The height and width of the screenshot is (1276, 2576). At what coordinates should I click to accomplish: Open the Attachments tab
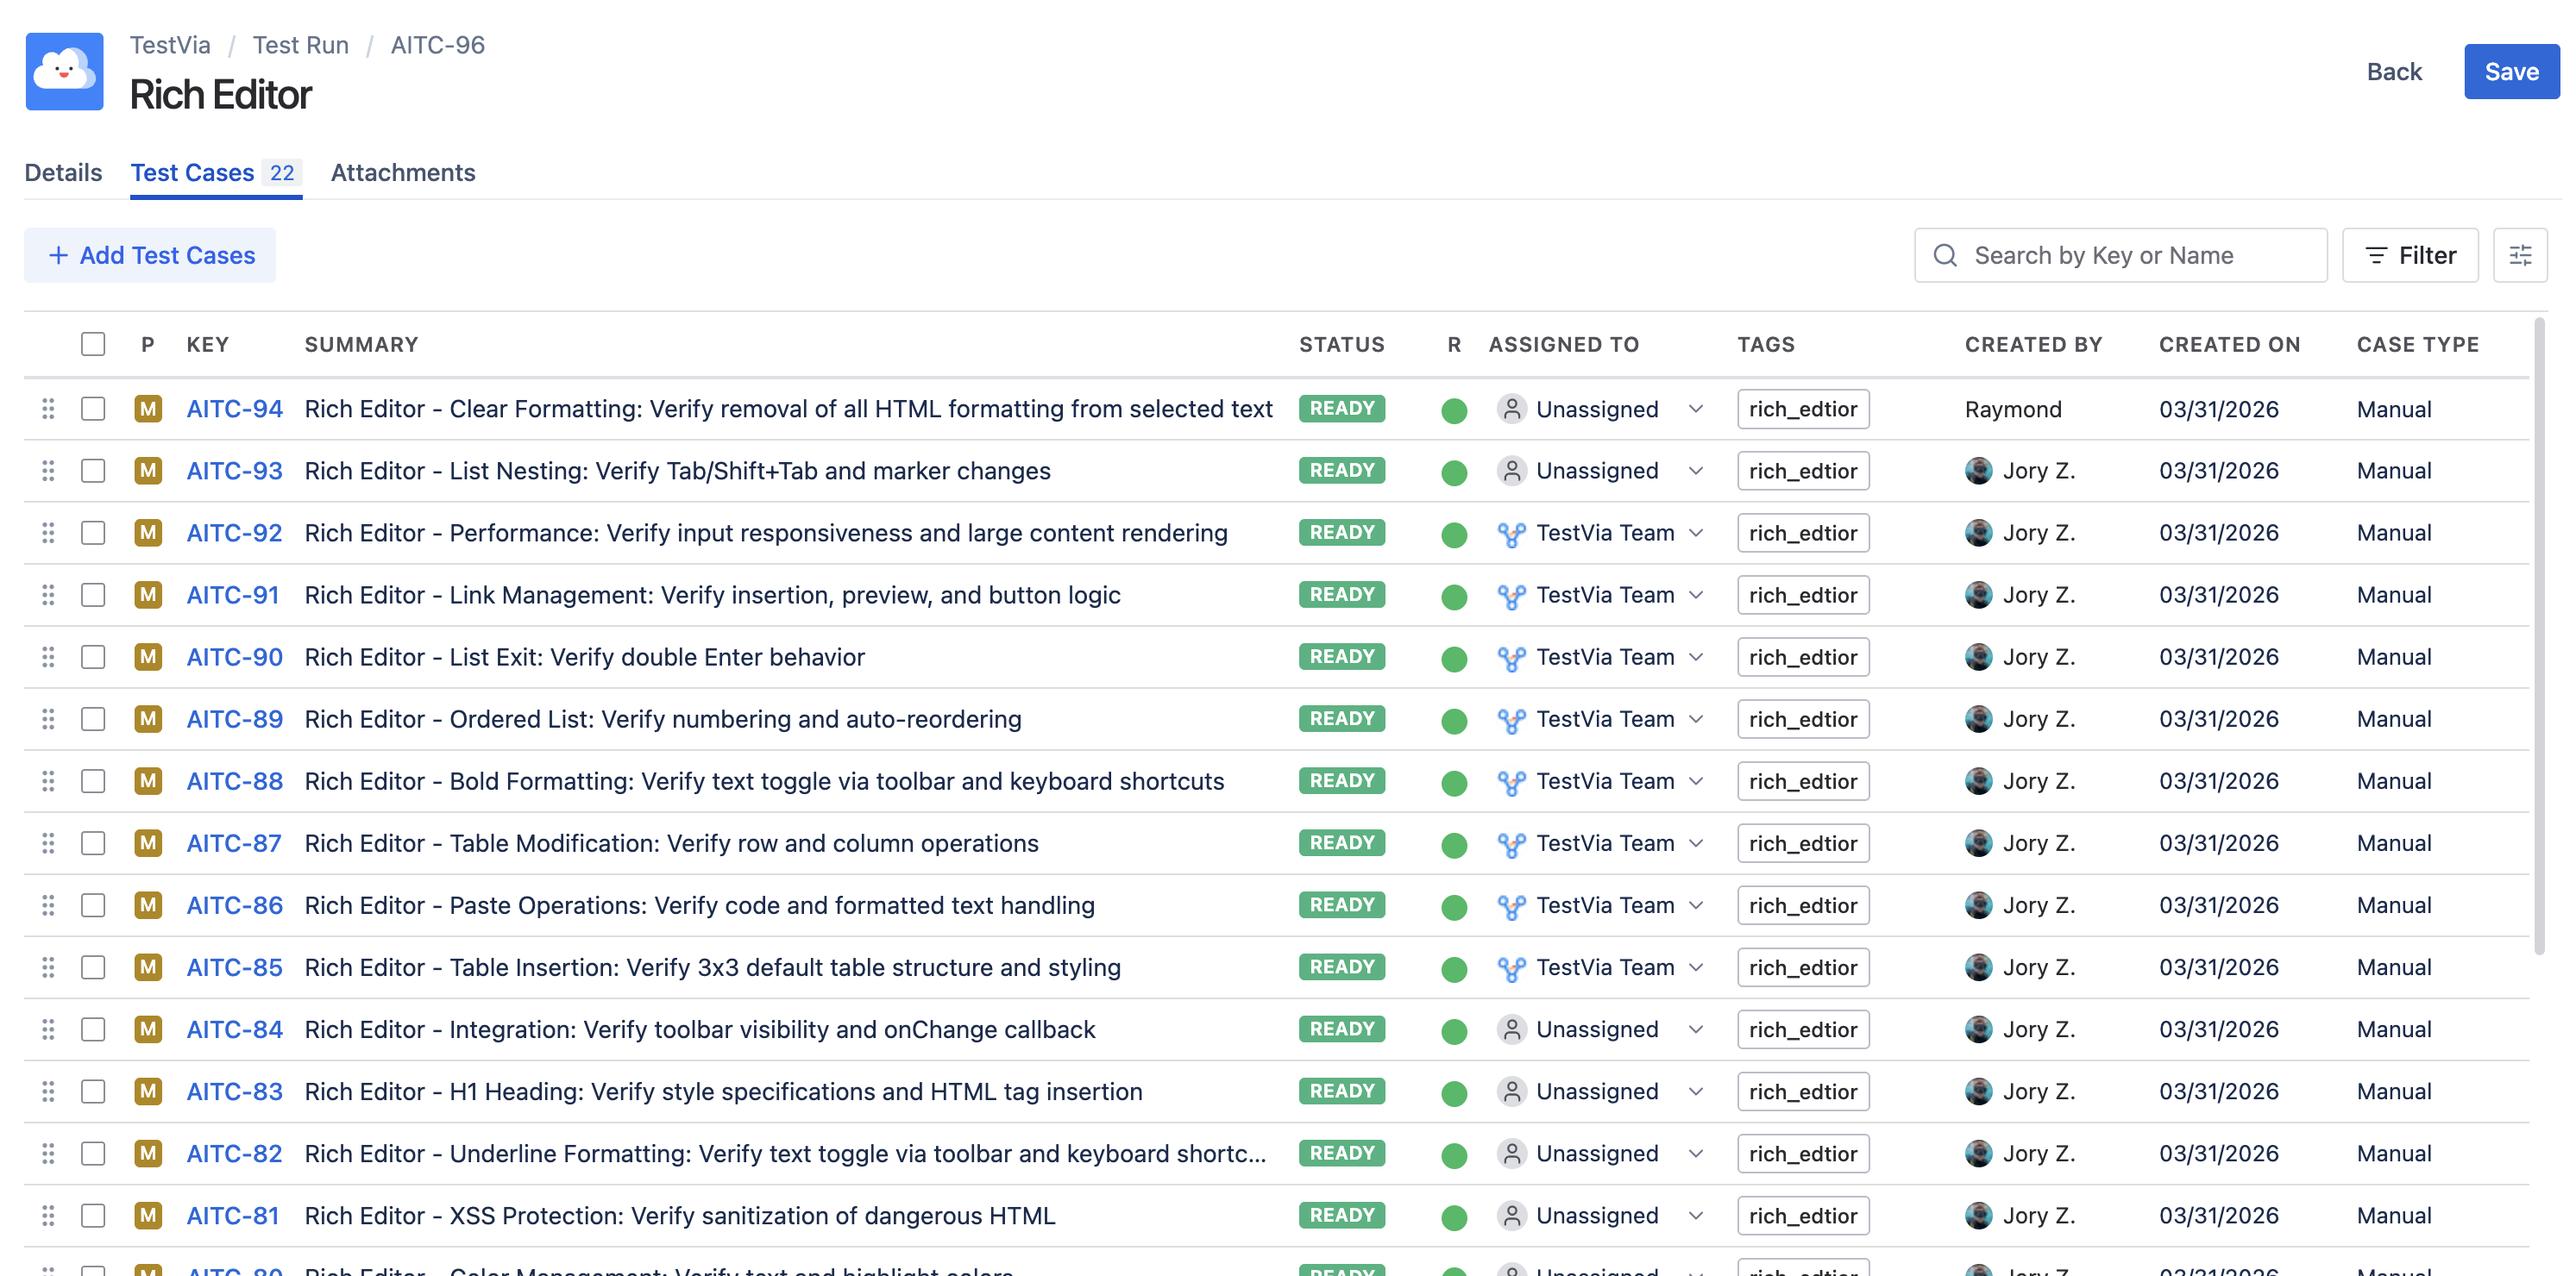tap(403, 173)
